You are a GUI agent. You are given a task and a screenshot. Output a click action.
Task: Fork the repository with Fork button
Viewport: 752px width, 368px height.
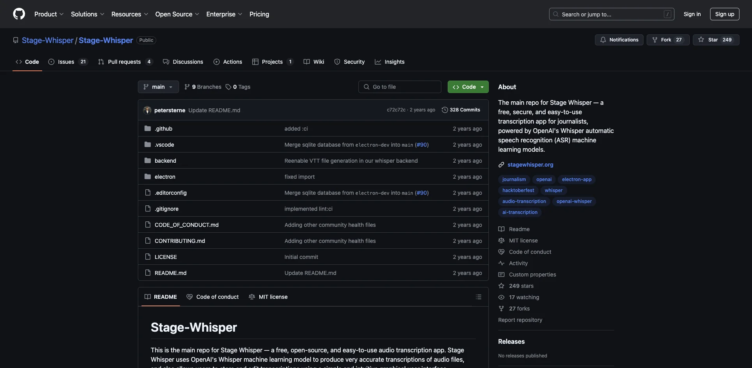click(668, 40)
